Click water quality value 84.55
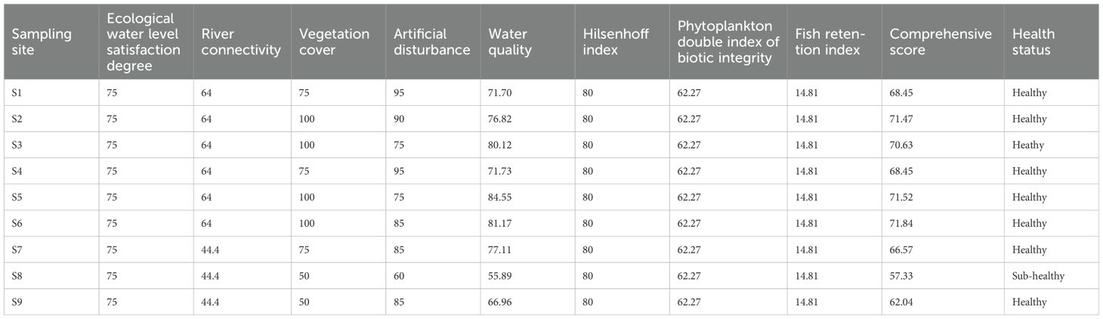This screenshot has width=1103, height=319. coord(500,197)
